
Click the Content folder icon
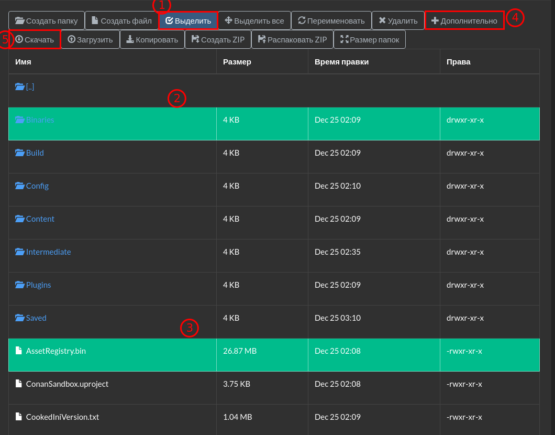(x=19, y=219)
